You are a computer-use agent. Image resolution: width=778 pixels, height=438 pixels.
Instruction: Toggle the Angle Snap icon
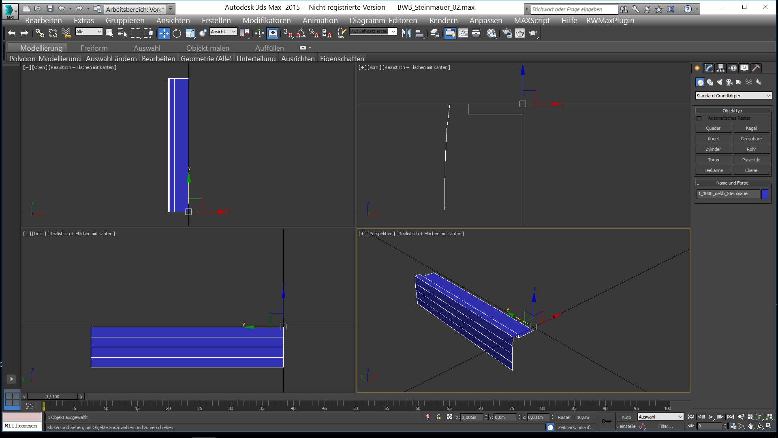click(301, 33)
